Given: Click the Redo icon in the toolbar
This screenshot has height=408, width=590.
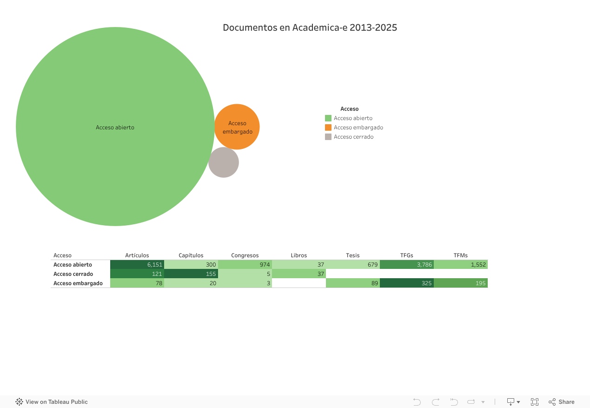Looking at the screenshot, I should (436, 402).
